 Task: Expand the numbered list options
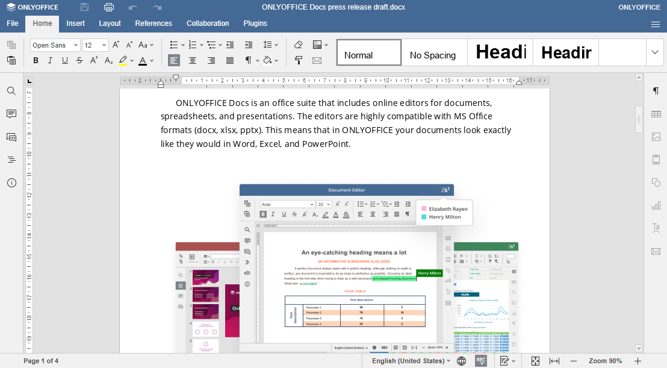(202, 45)
